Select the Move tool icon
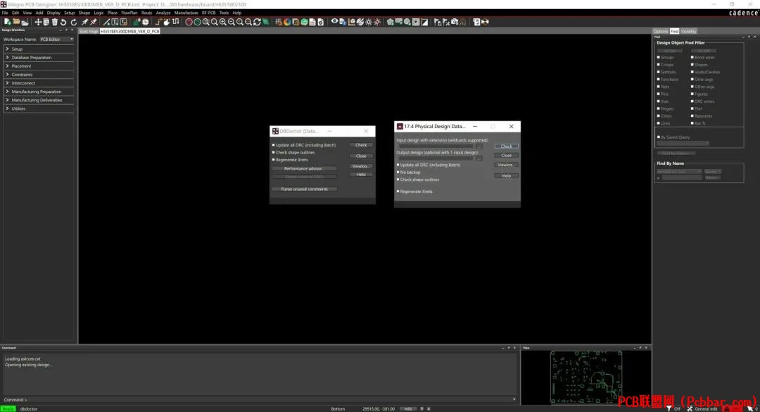This screenshot has height=412, width=760. pos(38,22)
